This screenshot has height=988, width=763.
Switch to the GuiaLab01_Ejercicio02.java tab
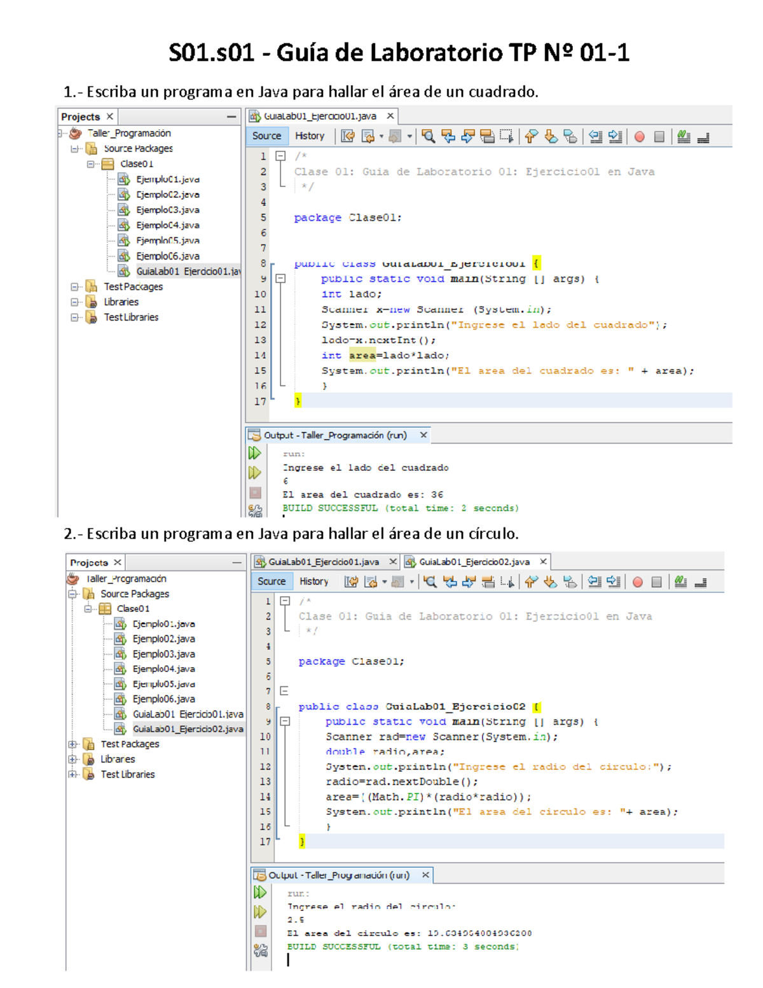(x=474, y=562)
